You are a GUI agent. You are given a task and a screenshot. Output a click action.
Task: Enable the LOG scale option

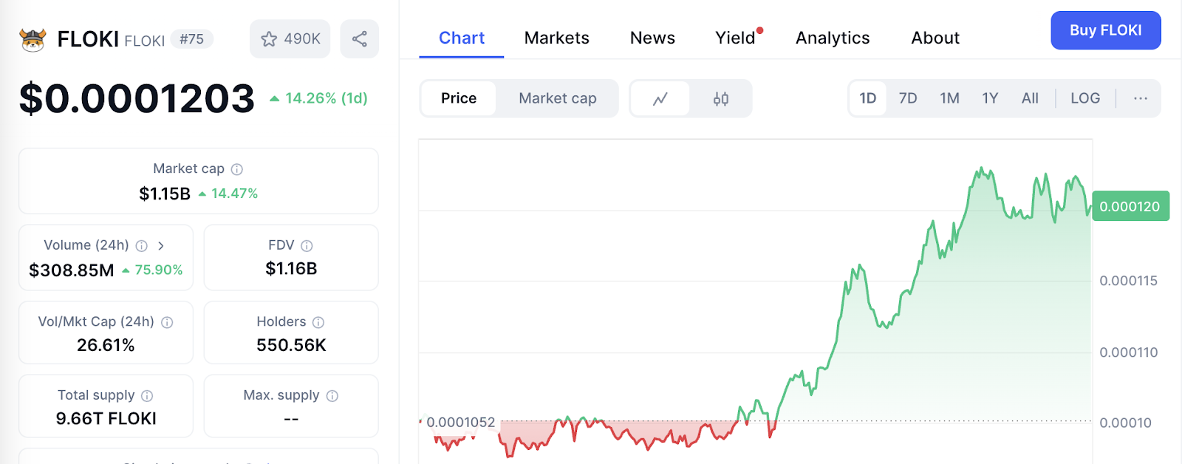click(x=1085, y=98)
